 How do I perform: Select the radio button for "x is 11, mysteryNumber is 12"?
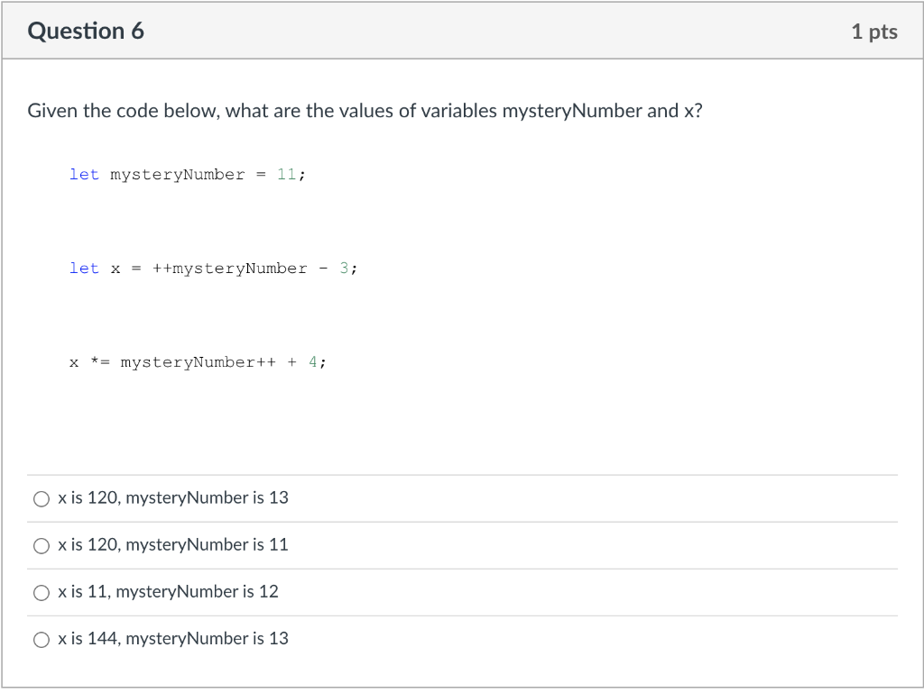tap(42, 592)
